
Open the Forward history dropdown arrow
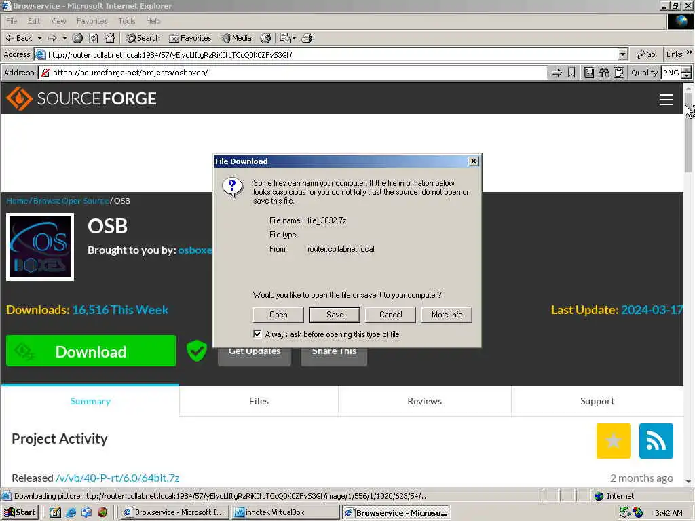pyautogui.click(x=64, y=38)
